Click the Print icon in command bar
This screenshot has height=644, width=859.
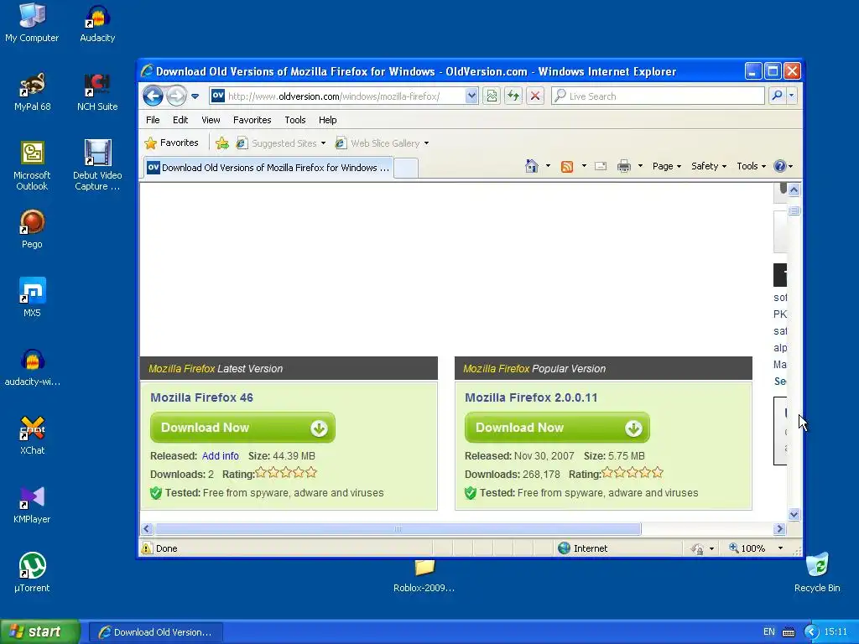click(x=624, y=166)
